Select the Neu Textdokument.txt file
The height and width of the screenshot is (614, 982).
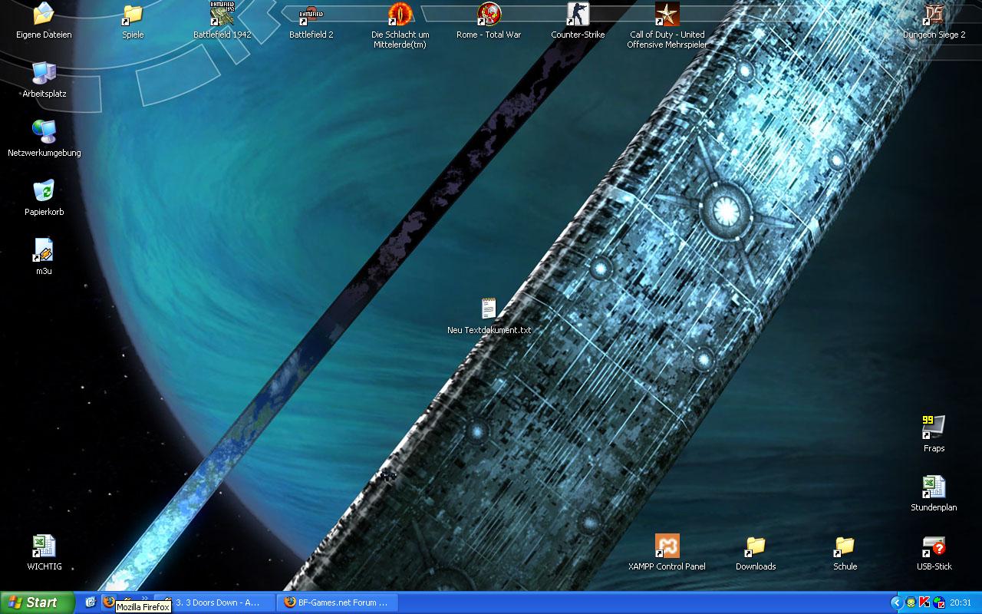(489, 310)
